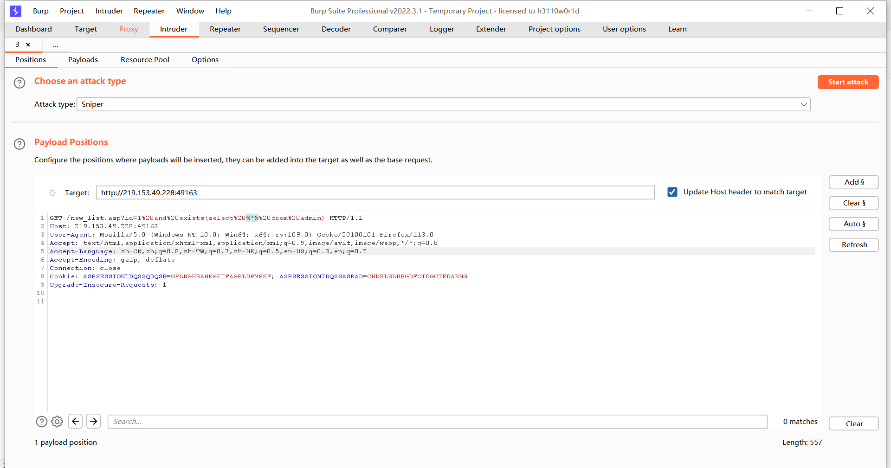
Task: Focus the Target URL input field
Action: (x=375, y=192)
